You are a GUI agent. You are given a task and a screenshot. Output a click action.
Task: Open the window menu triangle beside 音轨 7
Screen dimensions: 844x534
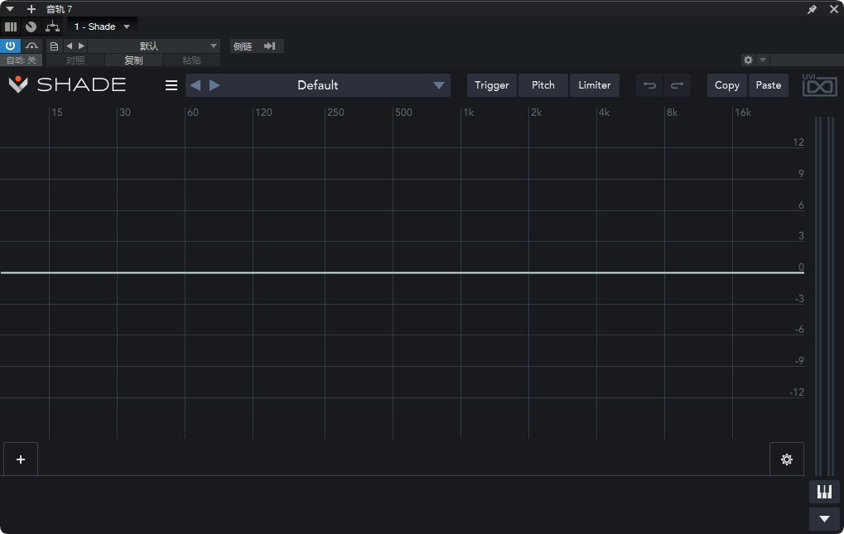pos(10,9)
